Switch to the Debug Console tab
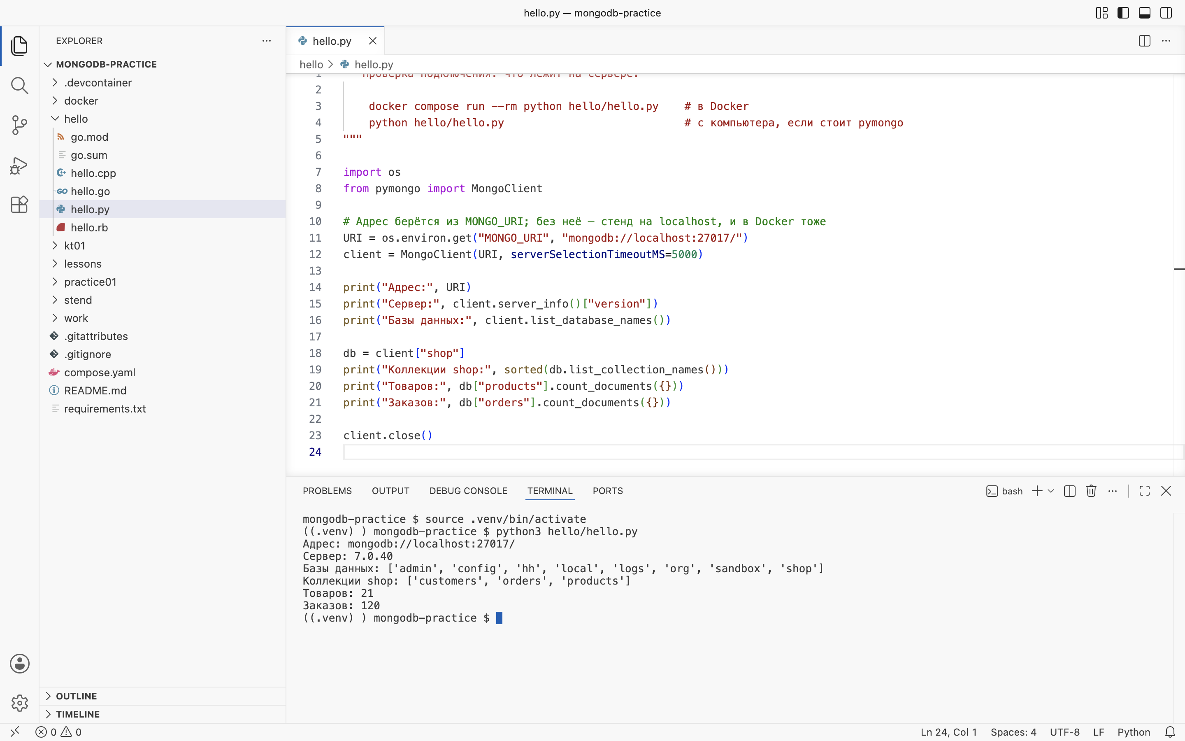The image size is (1185, 741). click(x=468, y=491)
